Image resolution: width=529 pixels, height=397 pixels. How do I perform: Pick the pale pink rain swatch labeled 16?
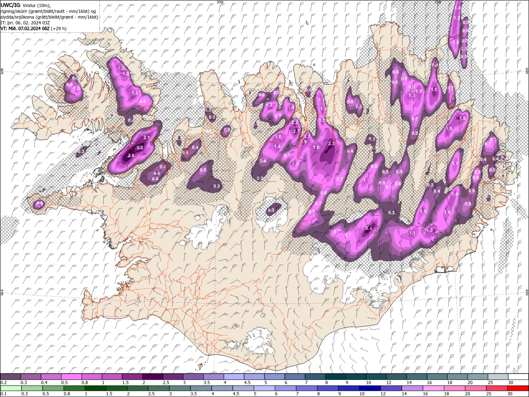(x=433, y=388)
